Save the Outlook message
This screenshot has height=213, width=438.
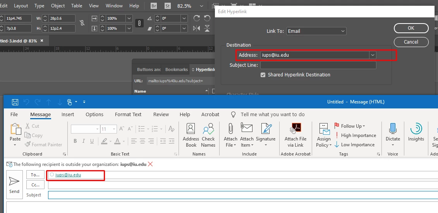(x=15, y=102)
